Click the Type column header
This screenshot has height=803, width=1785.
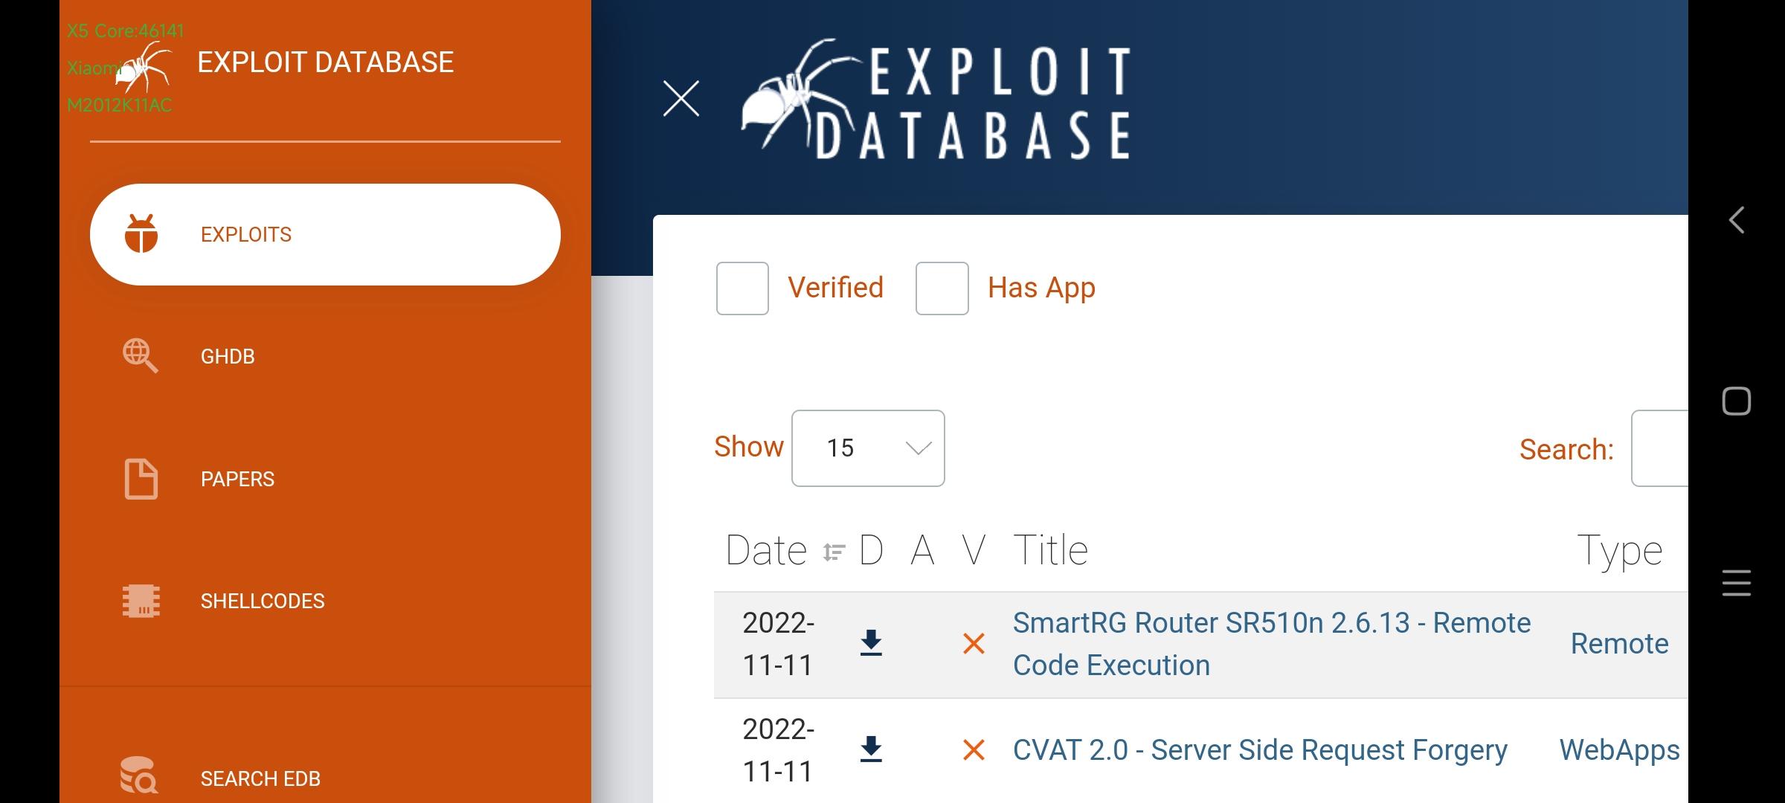tap(1620, 552)
